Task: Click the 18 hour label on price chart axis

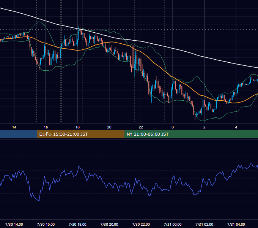Action: pyautogui.click(x=77, y=127)
